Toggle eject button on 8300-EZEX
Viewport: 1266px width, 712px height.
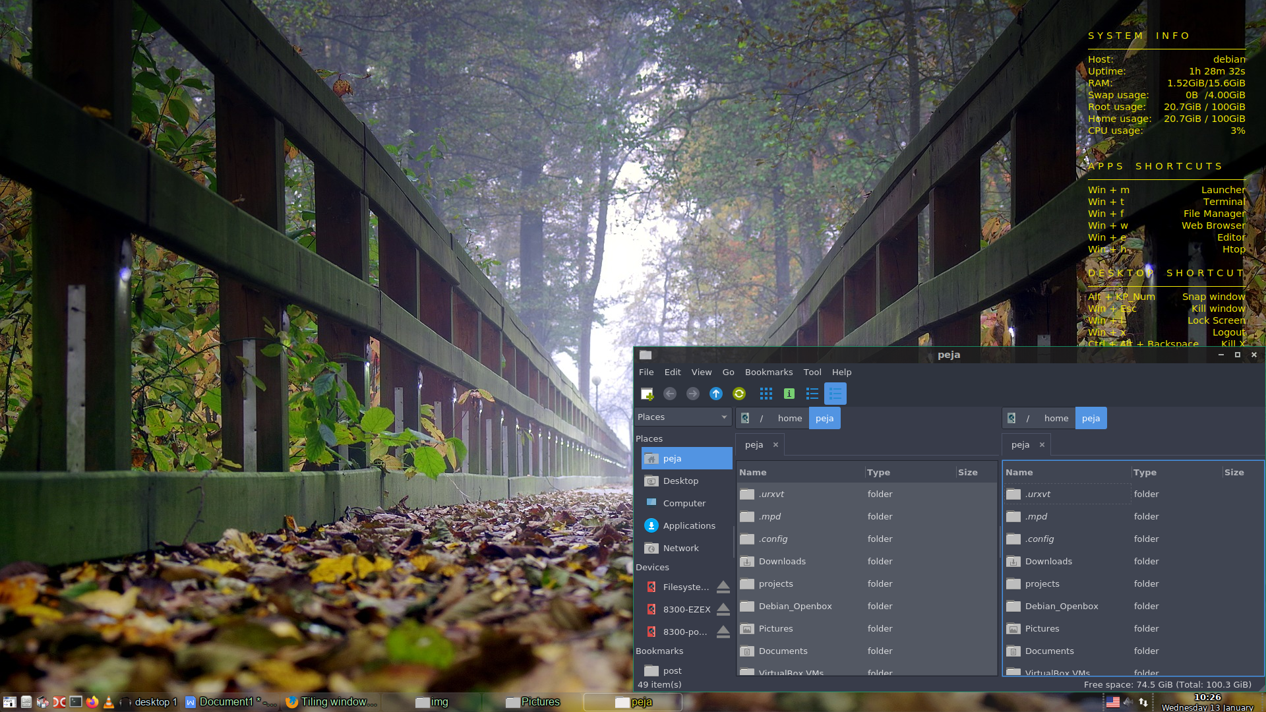723,608
